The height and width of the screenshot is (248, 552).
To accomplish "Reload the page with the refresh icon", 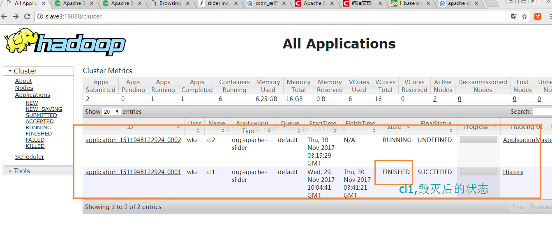I will (27, 16).
